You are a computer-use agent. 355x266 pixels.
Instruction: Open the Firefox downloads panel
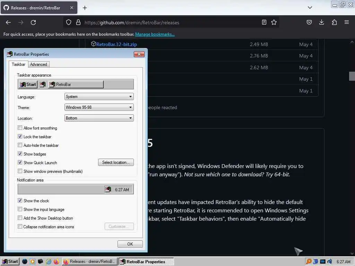pos(321,23)
